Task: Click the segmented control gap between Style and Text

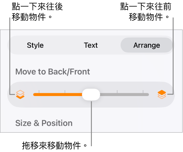Action: (63, 46)
